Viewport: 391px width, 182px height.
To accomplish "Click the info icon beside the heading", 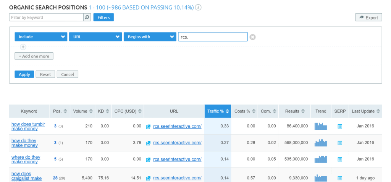I will pos(198,8).
